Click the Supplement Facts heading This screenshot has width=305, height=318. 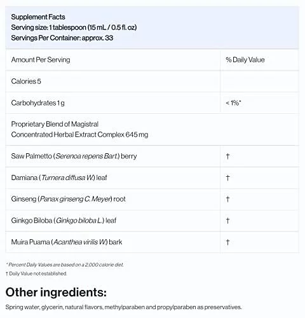(38, 17)
